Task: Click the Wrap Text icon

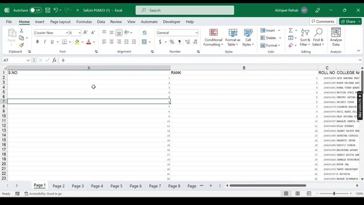Action: pos(144,32)
